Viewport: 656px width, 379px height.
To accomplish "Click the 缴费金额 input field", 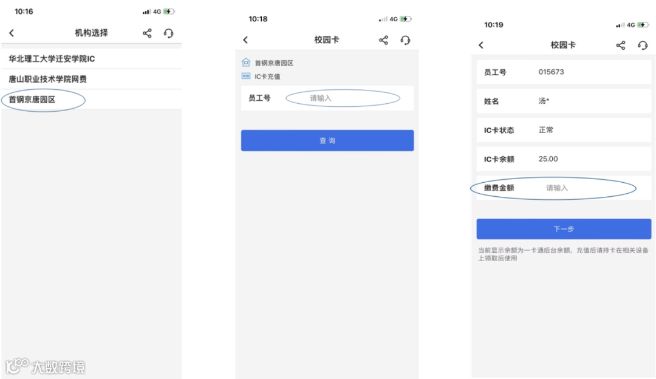I will (x=564, y=188).
